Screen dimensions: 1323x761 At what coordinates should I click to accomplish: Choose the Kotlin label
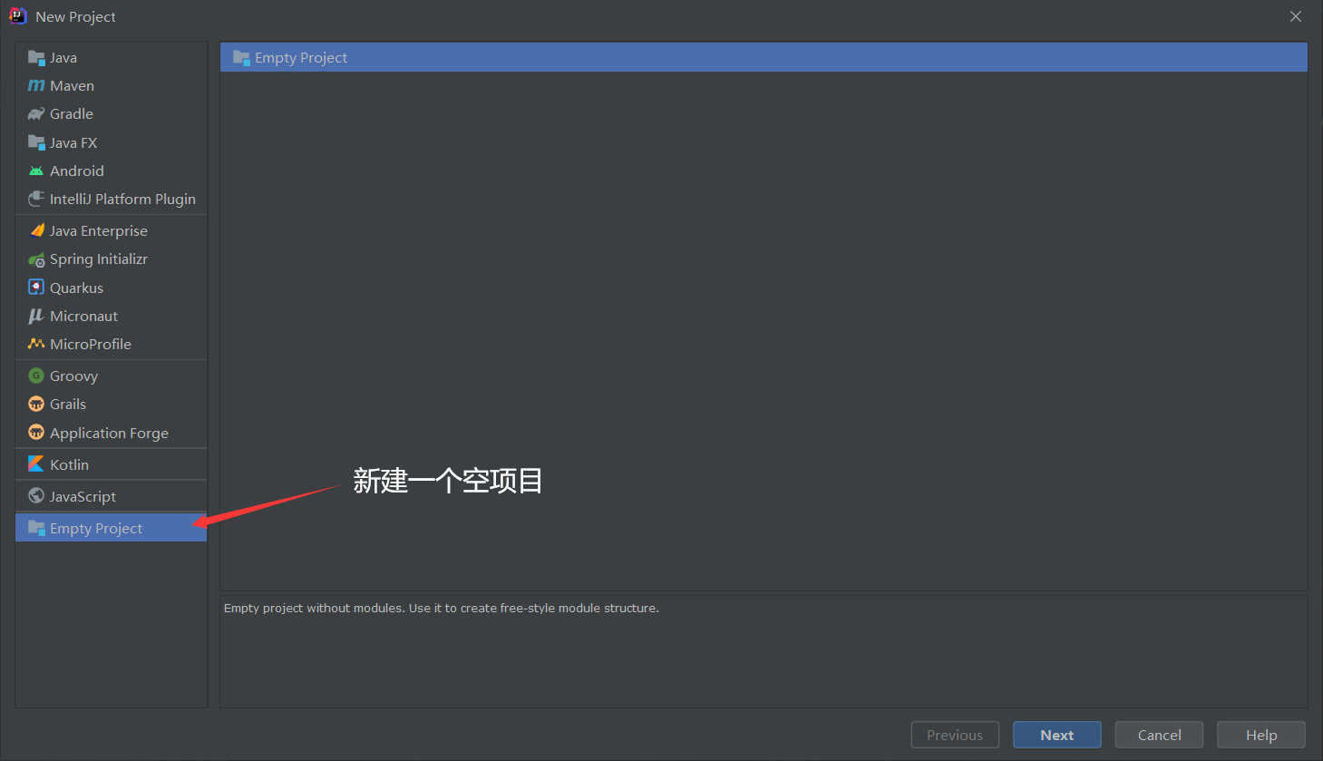click(69, 464)
